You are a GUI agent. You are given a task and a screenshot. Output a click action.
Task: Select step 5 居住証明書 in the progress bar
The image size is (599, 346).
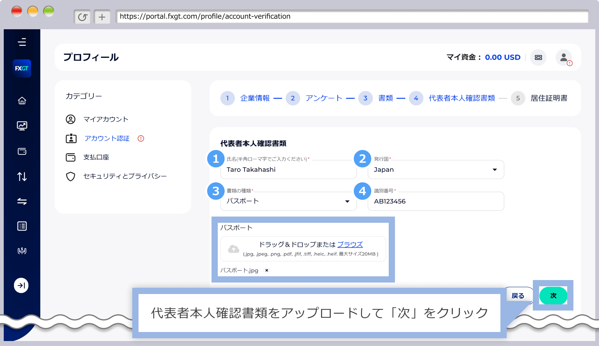[550, 98]
